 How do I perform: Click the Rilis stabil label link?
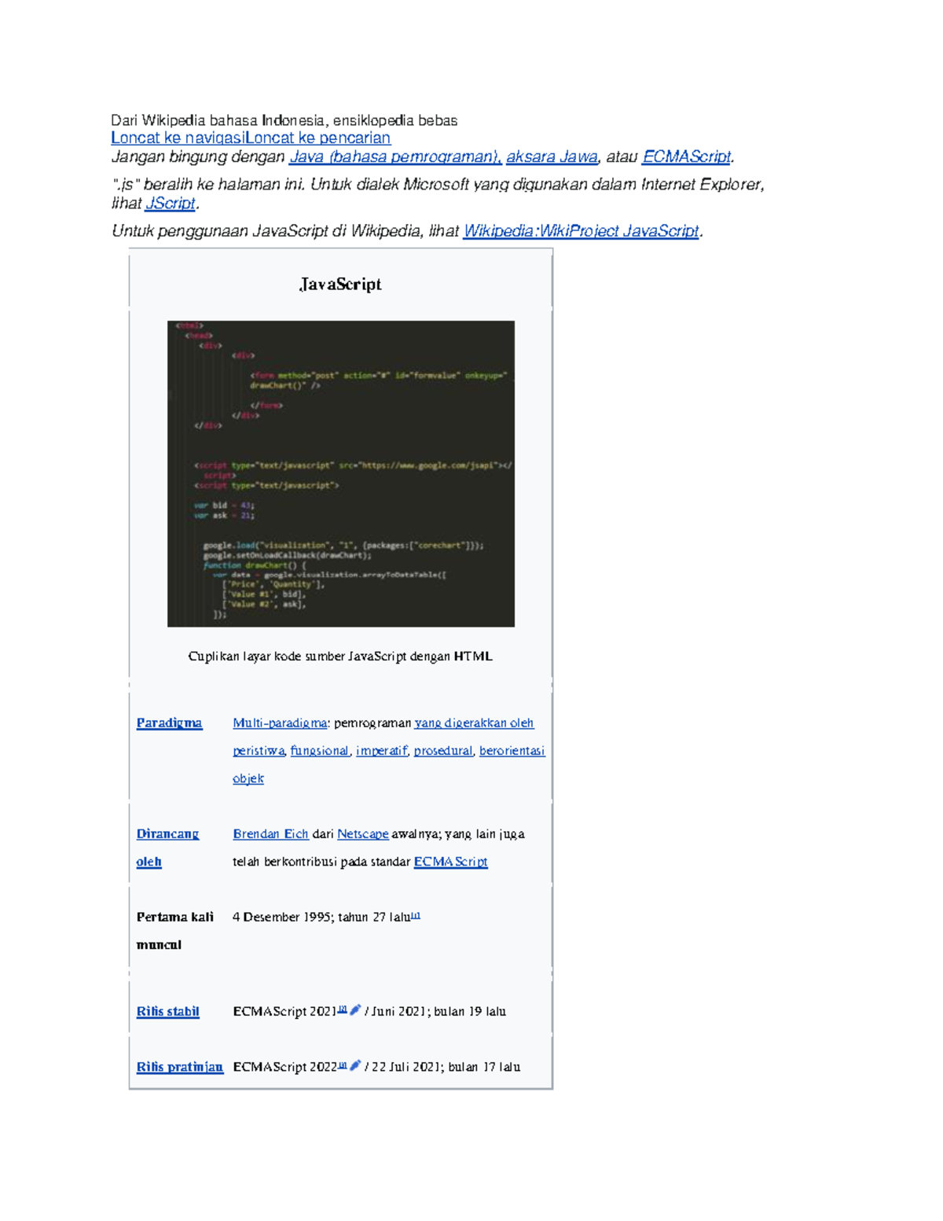point(167,1012)
